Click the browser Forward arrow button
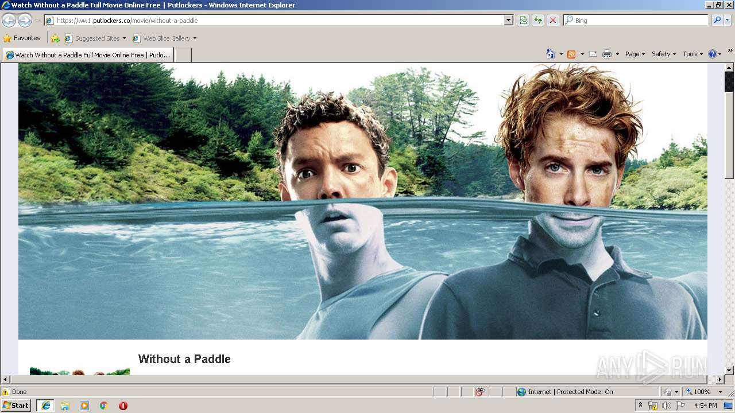 click(25, 20)
